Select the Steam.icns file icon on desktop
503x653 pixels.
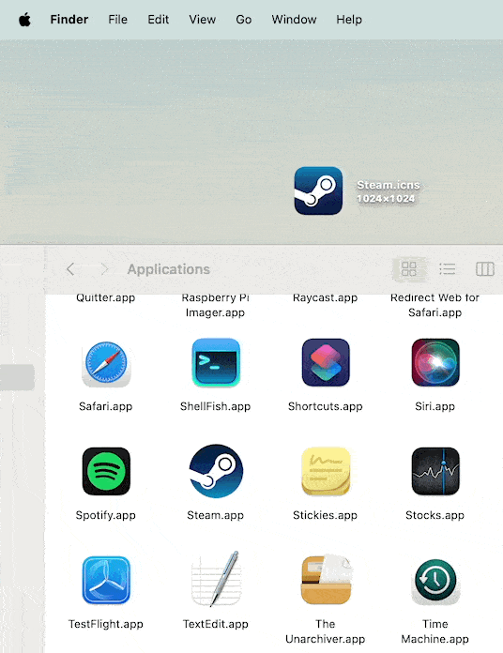tap(318, 190)
